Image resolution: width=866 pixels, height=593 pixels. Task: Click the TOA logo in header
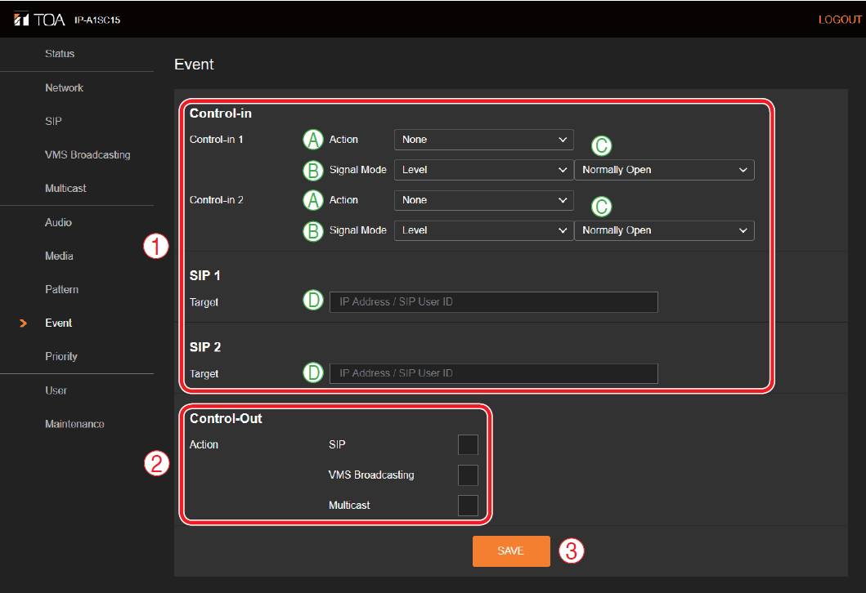point(39,20)
